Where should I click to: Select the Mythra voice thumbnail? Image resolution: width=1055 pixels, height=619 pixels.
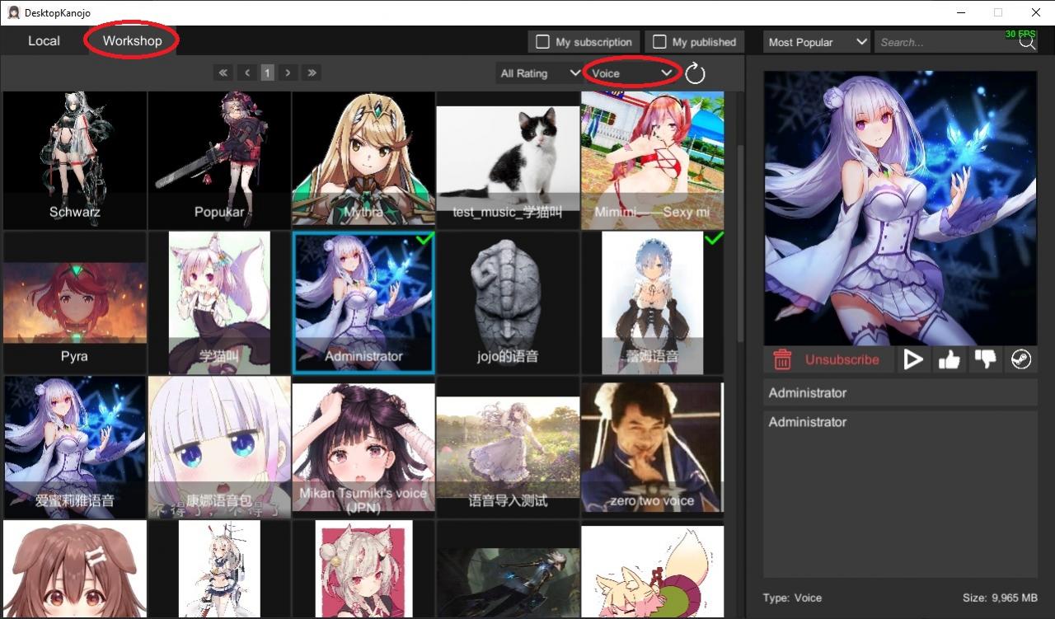[x=363, y=159]
